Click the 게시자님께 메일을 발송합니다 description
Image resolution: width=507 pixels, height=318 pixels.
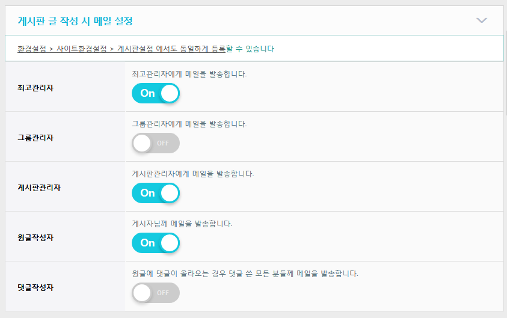click(x=182, y=224)
